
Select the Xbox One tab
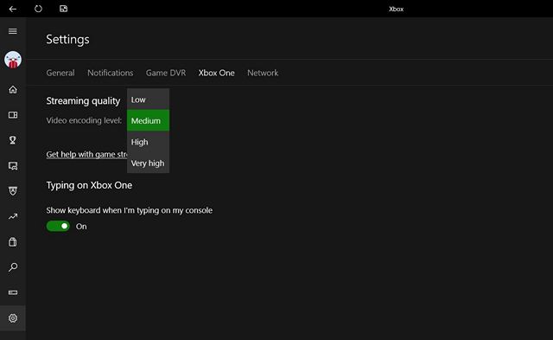(216, 73)
